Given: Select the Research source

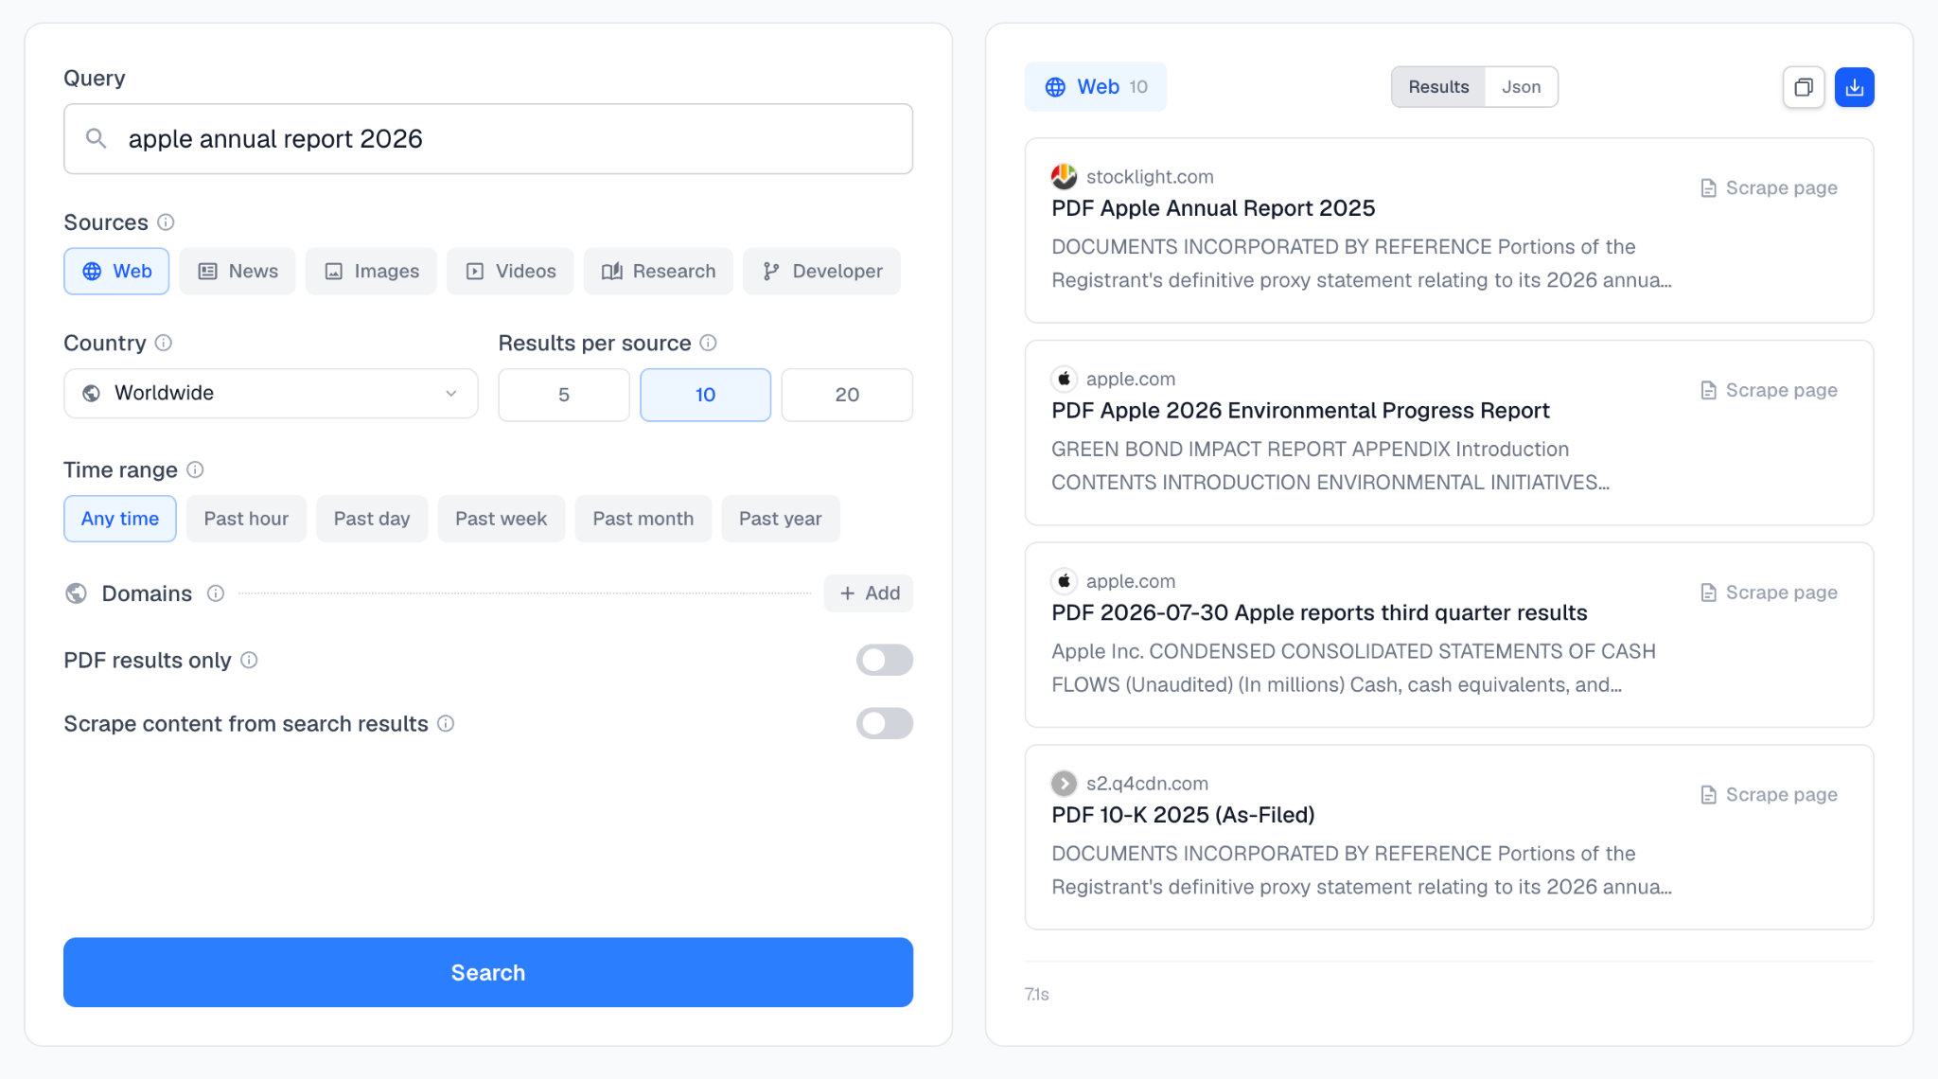Looking at the screenshot, I should tap(659, 272).
